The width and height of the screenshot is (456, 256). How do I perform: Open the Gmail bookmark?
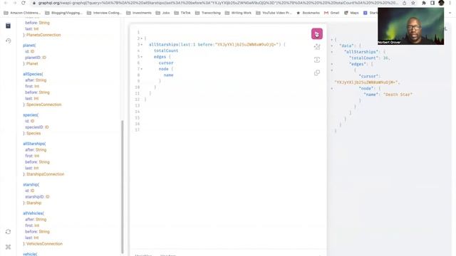pyautogui.click(x=332, y=13)
